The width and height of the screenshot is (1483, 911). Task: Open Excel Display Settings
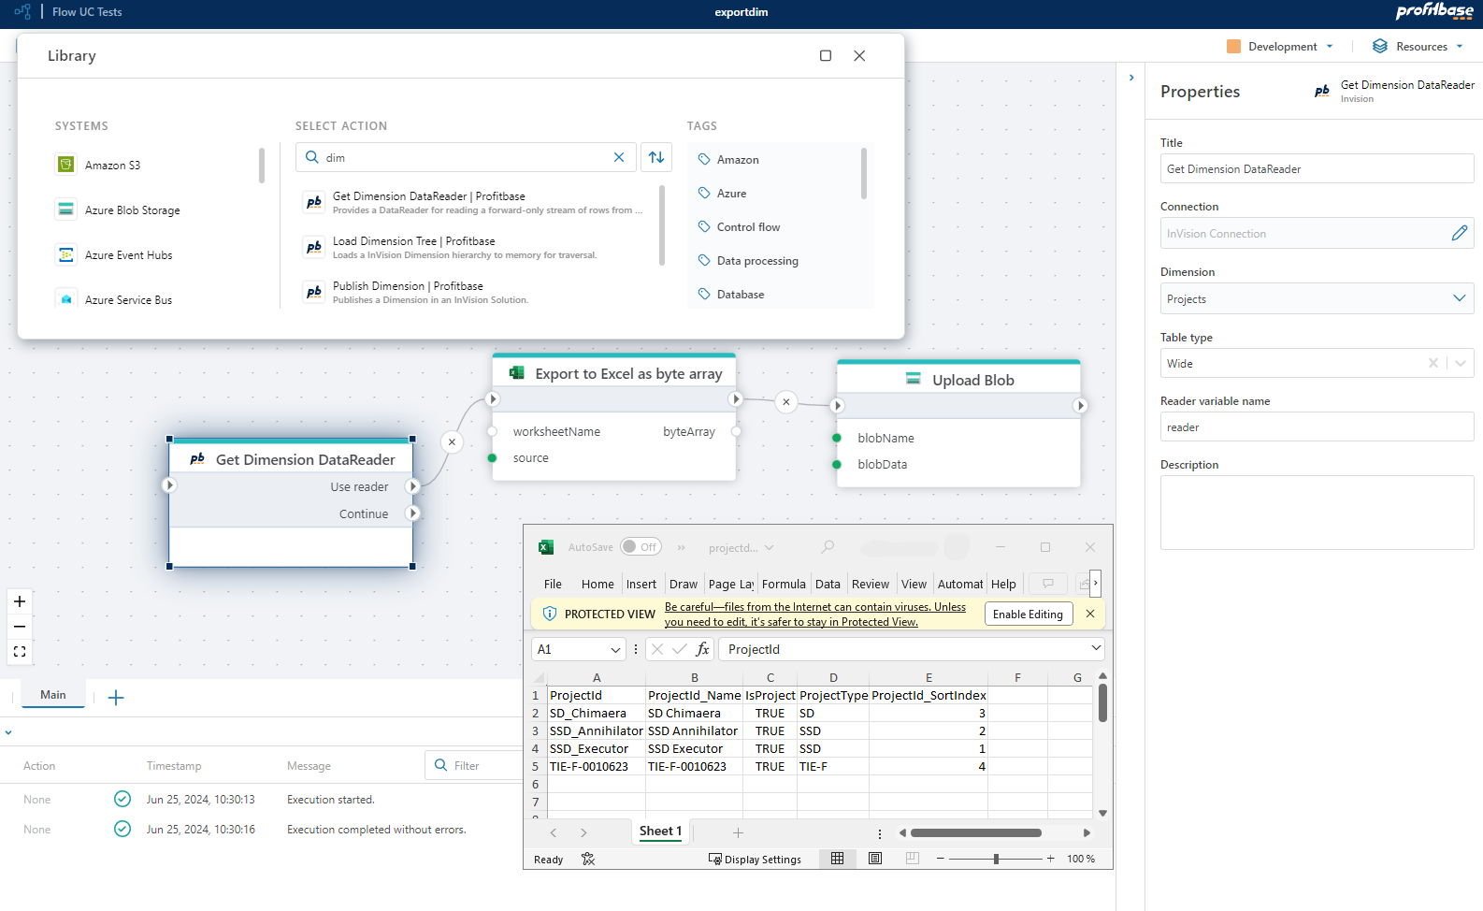click(755, 860)
